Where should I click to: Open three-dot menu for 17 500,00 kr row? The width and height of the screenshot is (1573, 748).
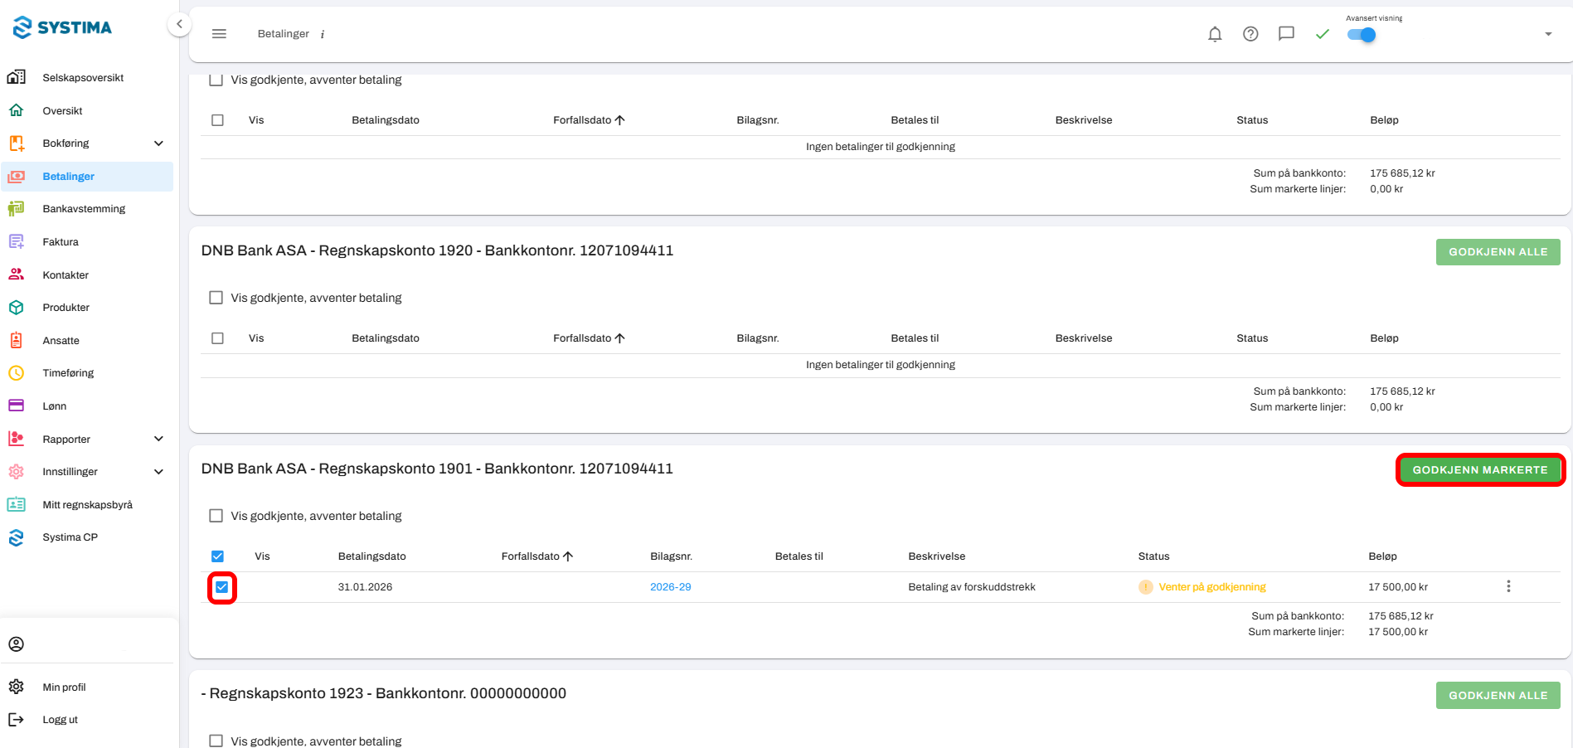(1508, 586)
